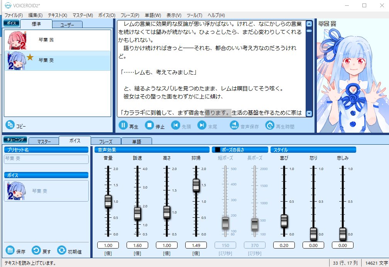This screenshot has width=389, height=267.
Task: Toggle the ポーズの長さ checkbox
Action: 218,150
